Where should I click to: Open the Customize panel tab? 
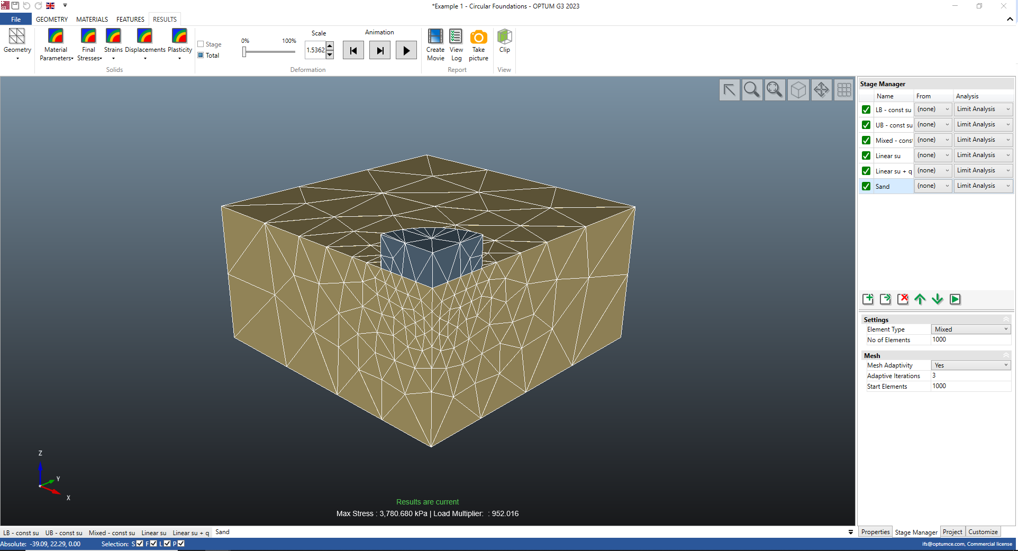tap(983, 532)
